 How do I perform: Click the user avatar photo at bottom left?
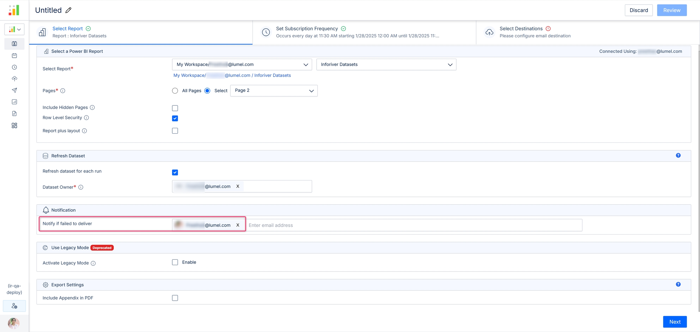click(14, 323)
